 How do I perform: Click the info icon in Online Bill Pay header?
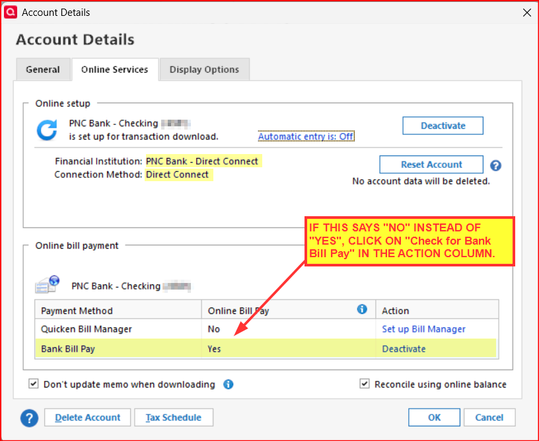361,309
